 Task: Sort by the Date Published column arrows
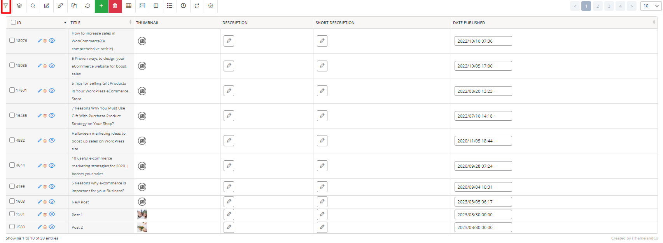click(654, 23)
